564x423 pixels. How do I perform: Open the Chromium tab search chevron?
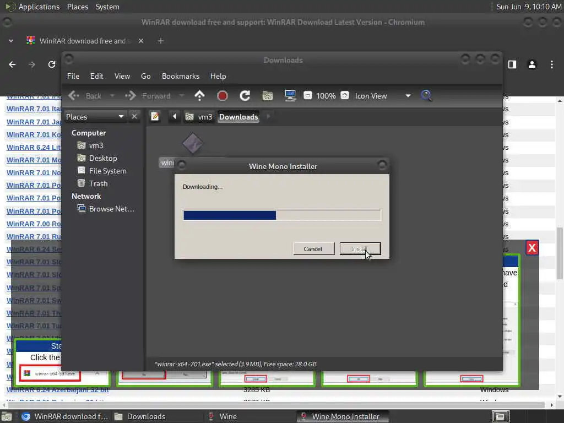pos(11,41)
